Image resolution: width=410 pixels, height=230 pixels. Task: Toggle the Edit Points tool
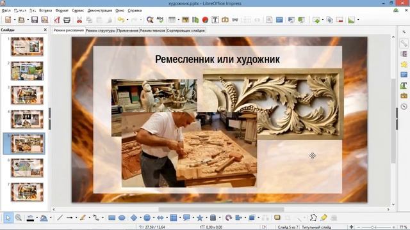(313, 217)
